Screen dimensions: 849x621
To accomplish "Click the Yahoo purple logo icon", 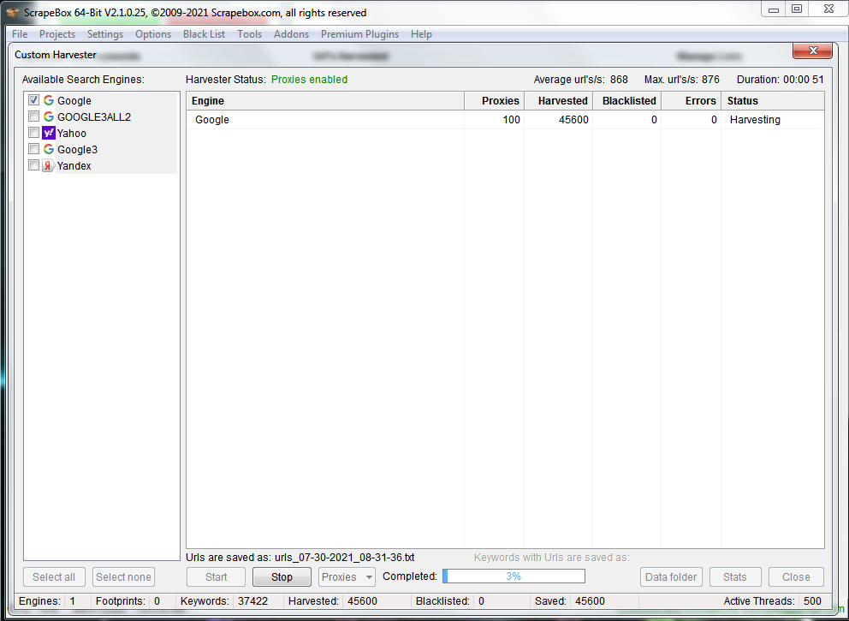I will pyautogui.click(x=49, y=134).
